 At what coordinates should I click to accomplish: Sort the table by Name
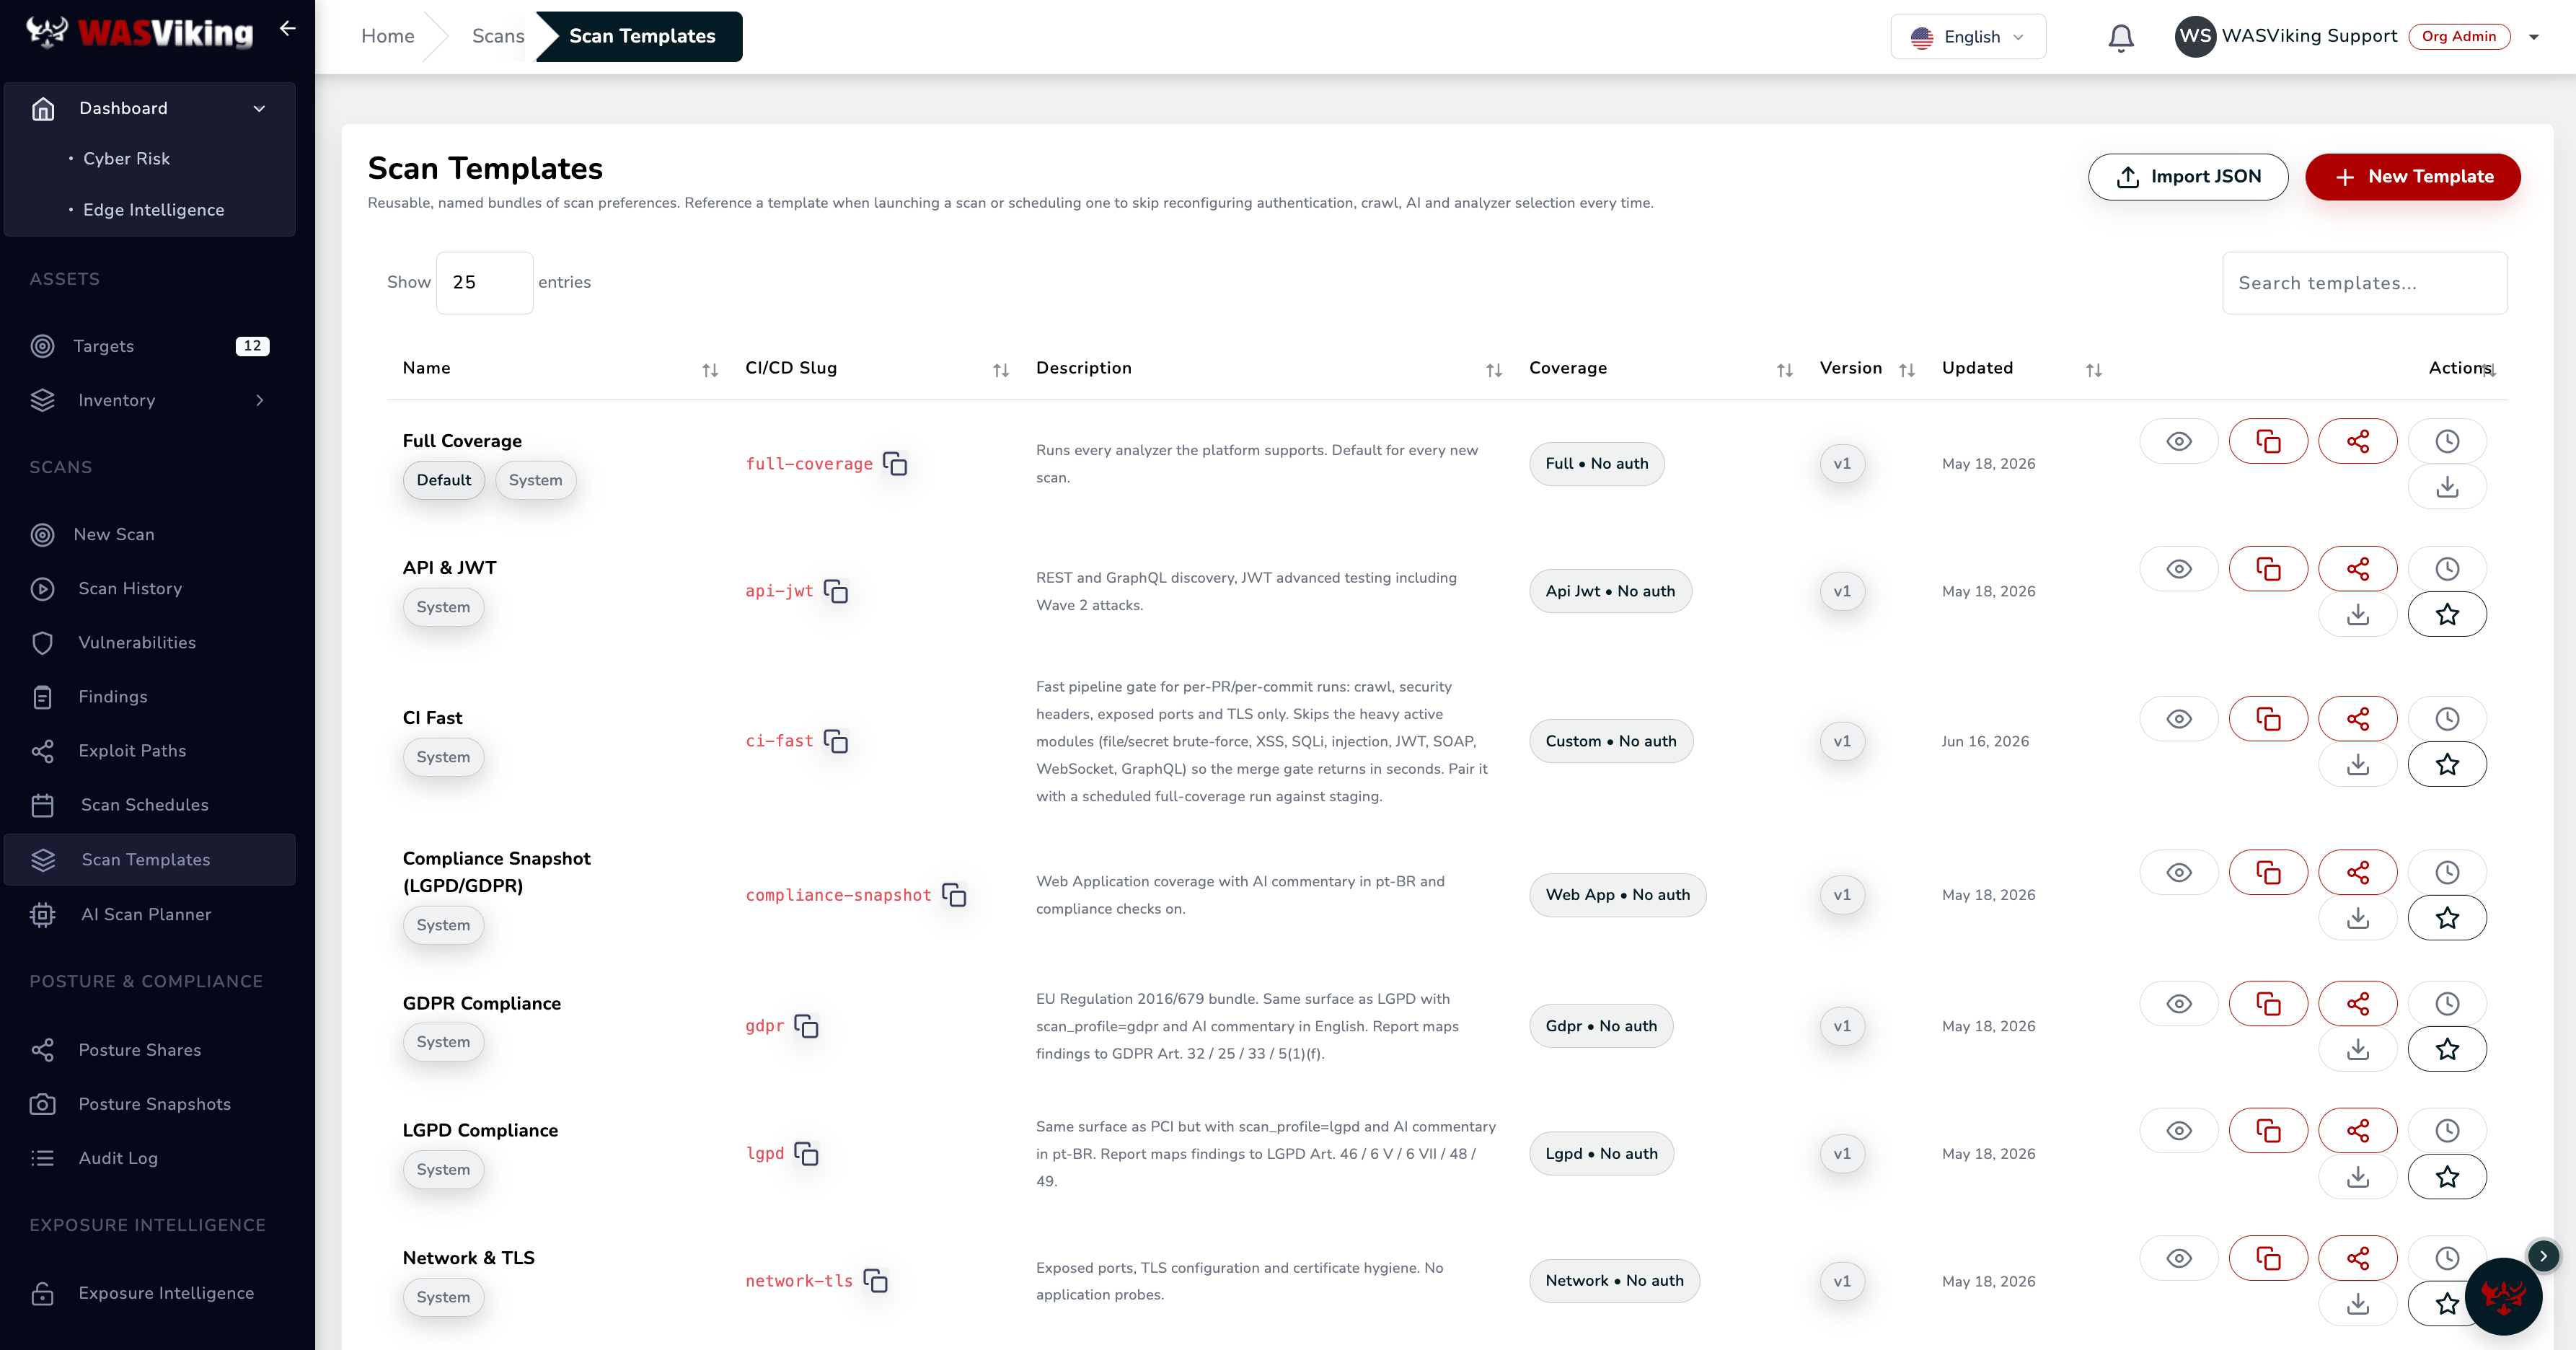click(710, 370)
